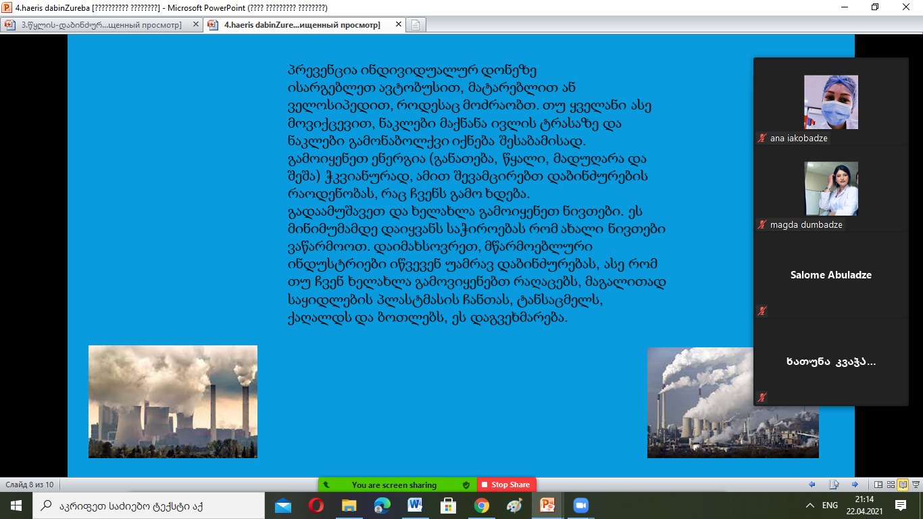Click the muted mic icon of ana iakobadze

[x=762, y=138]
